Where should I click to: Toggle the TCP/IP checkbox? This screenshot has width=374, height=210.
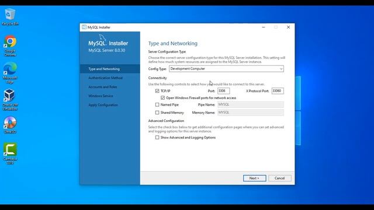(x=157, y=91)
